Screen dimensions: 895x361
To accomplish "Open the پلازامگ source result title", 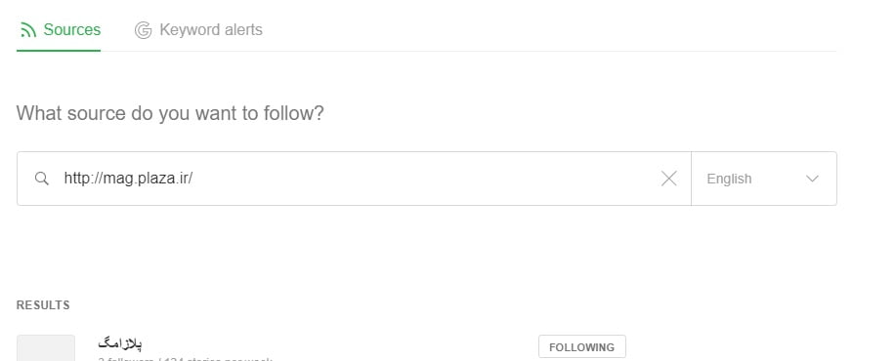I will (x=120, y=343).
